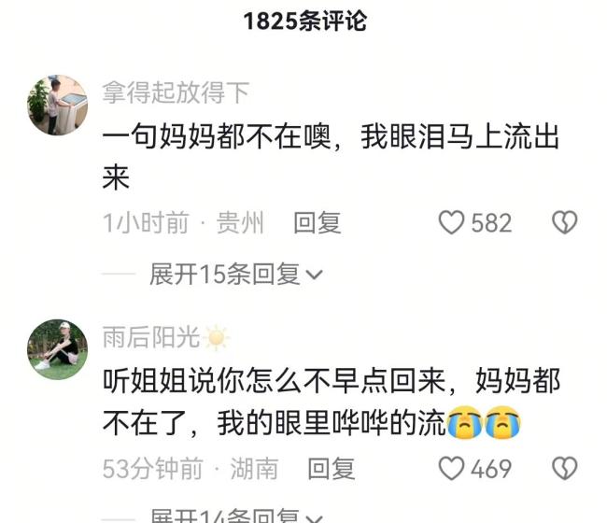Tap the 582 like count
Viewport: 607px width, 523px height.
pyautogui.click(x=491, y=223)
